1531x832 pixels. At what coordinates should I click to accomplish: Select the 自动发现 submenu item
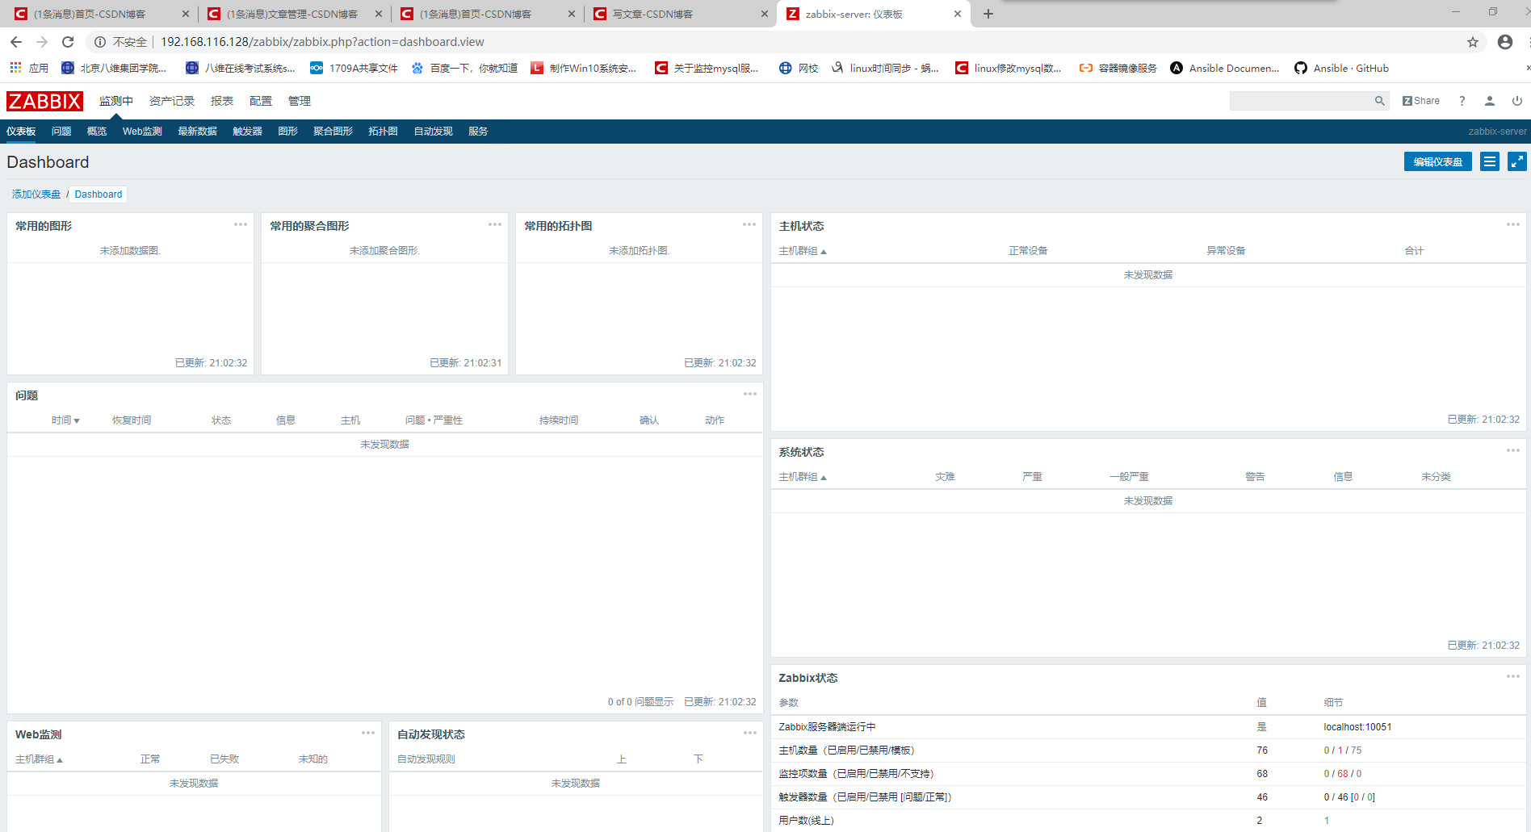[x=433, y=132]
